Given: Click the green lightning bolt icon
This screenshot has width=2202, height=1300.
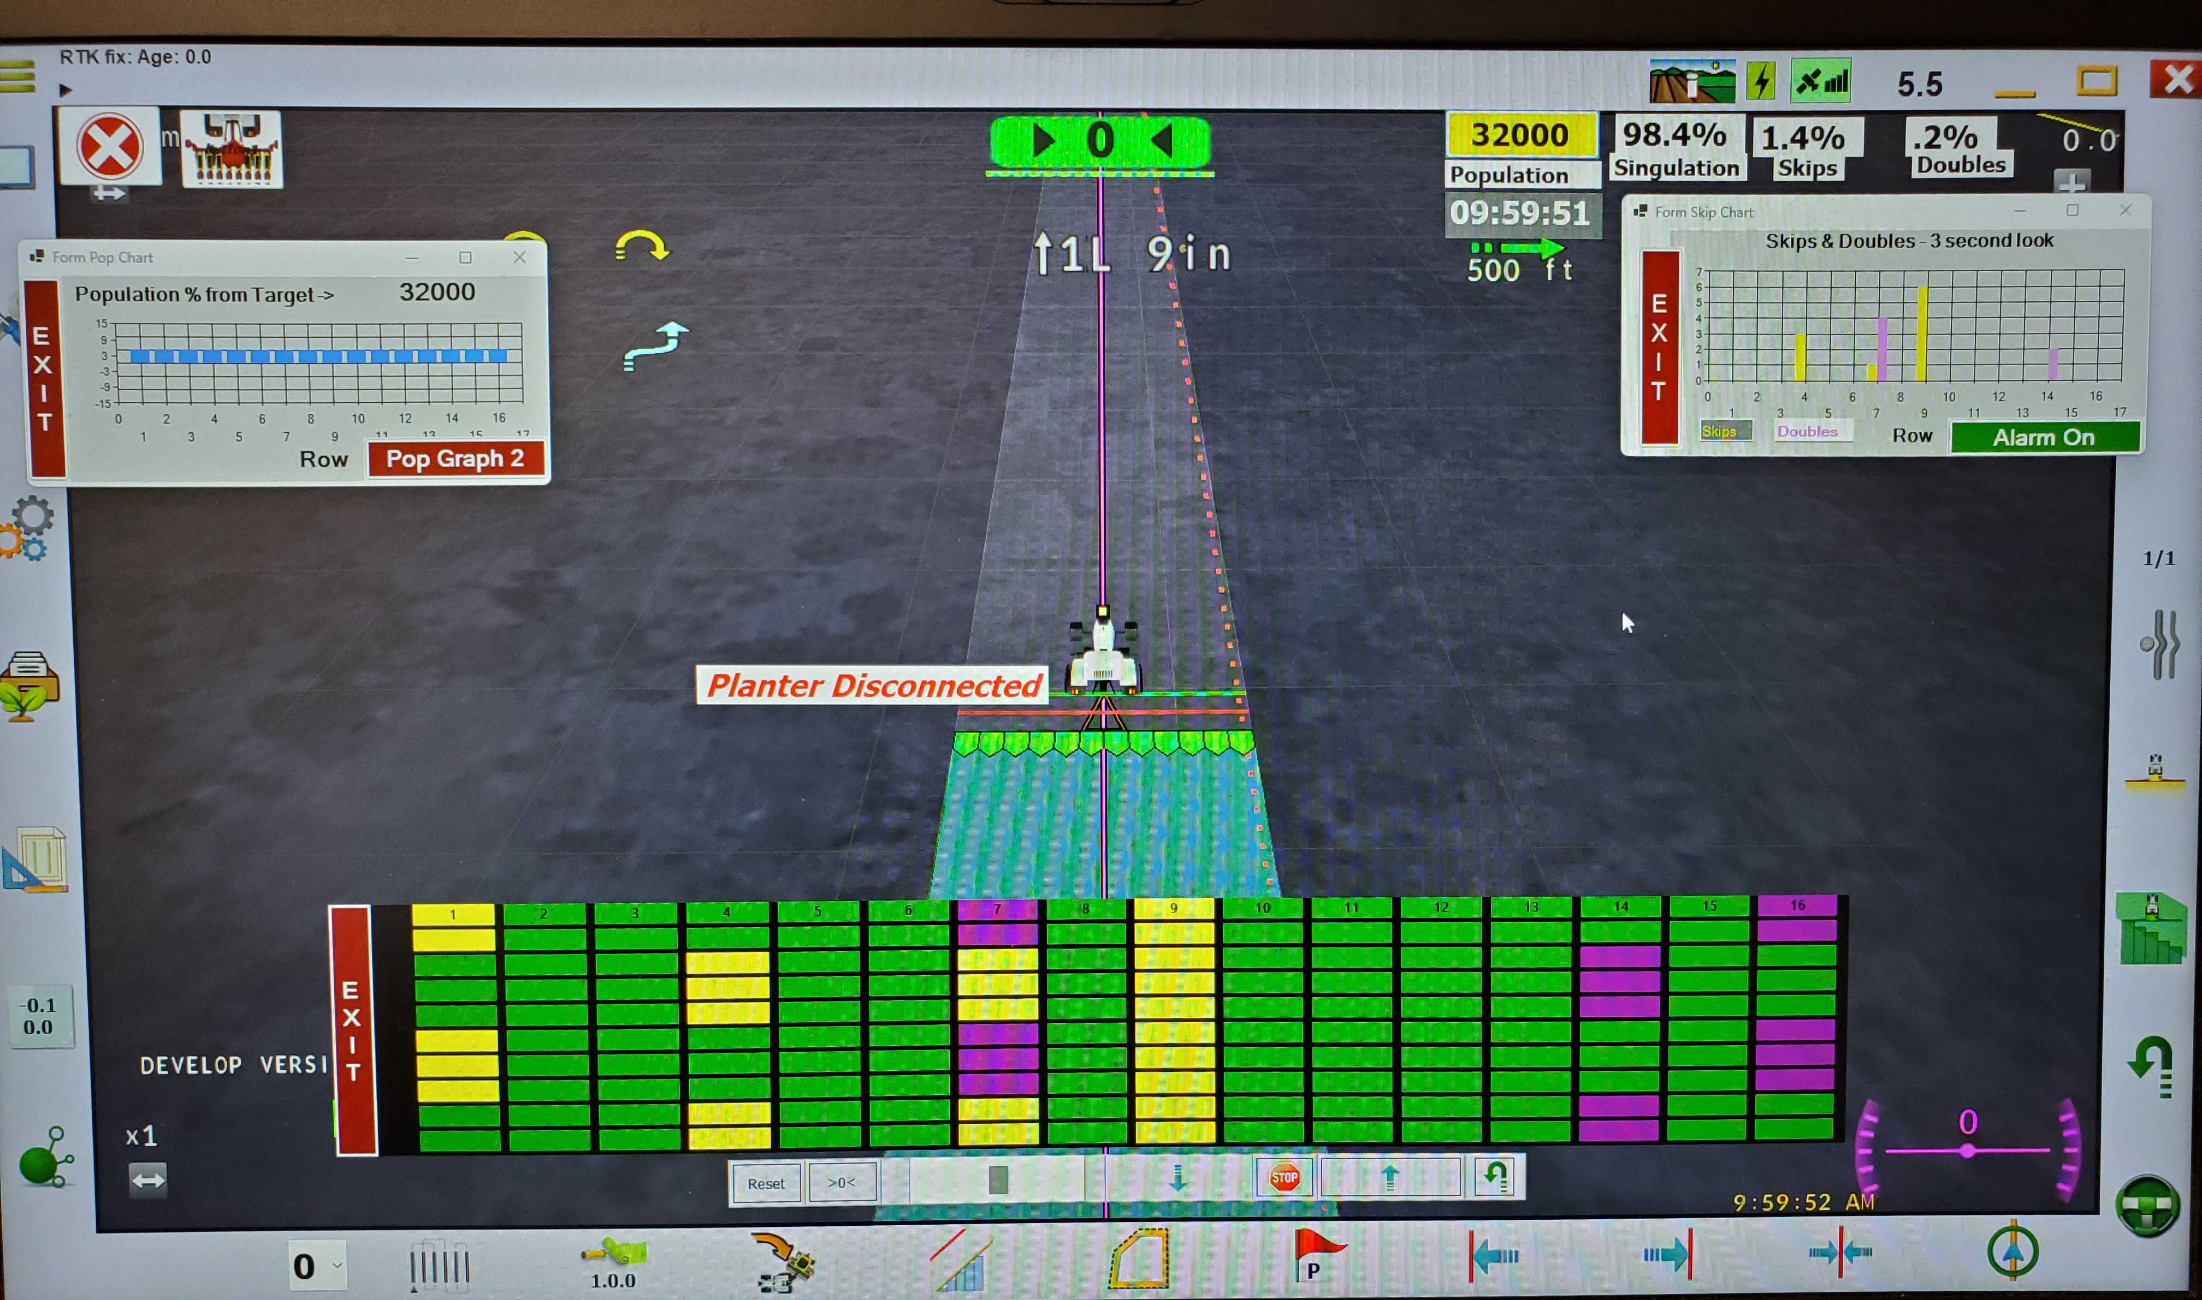Looking at the screenshot, I should pyautogui.click(x=1761, y=81).
